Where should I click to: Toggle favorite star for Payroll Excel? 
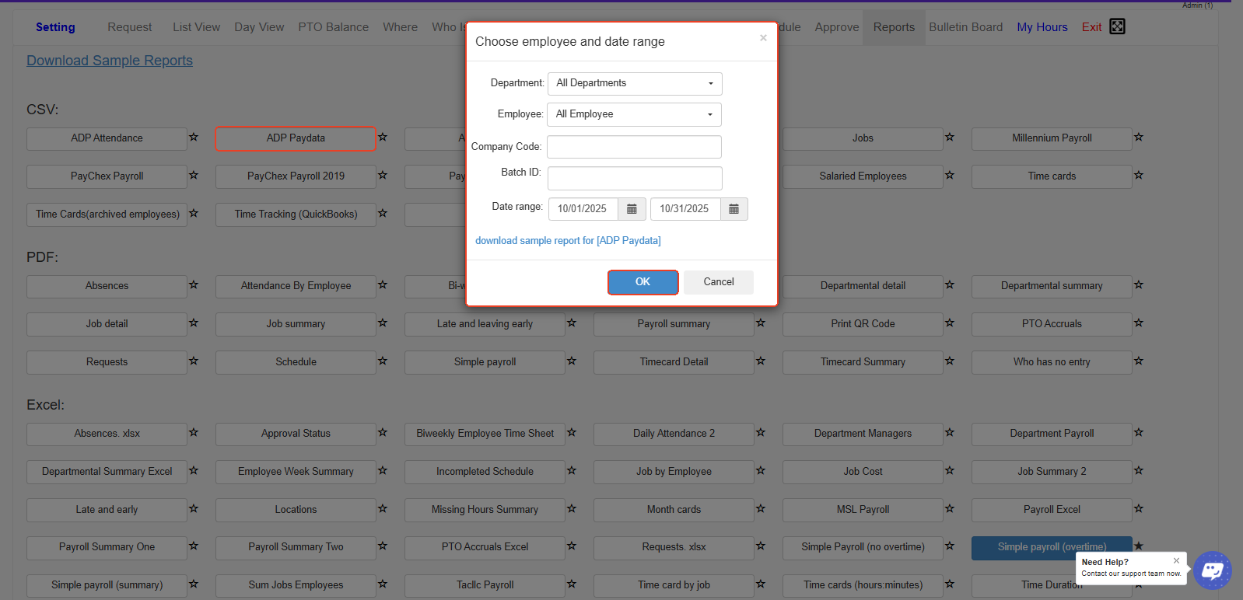pos(1139,509)
